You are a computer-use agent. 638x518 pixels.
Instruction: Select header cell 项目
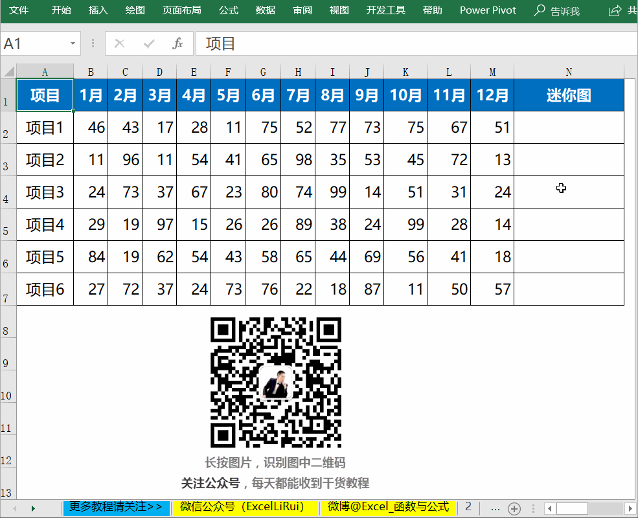(x=45, y=95)
